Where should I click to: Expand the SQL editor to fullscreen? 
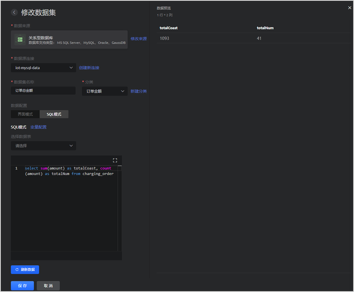[x=115, y=160]
